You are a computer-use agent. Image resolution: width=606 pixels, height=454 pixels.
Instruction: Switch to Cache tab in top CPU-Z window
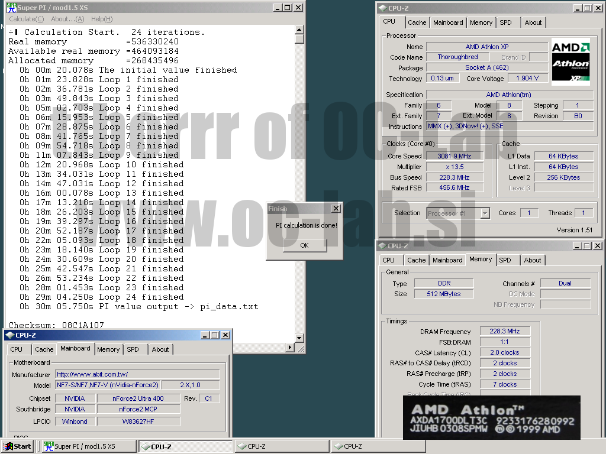pos(417,22)
